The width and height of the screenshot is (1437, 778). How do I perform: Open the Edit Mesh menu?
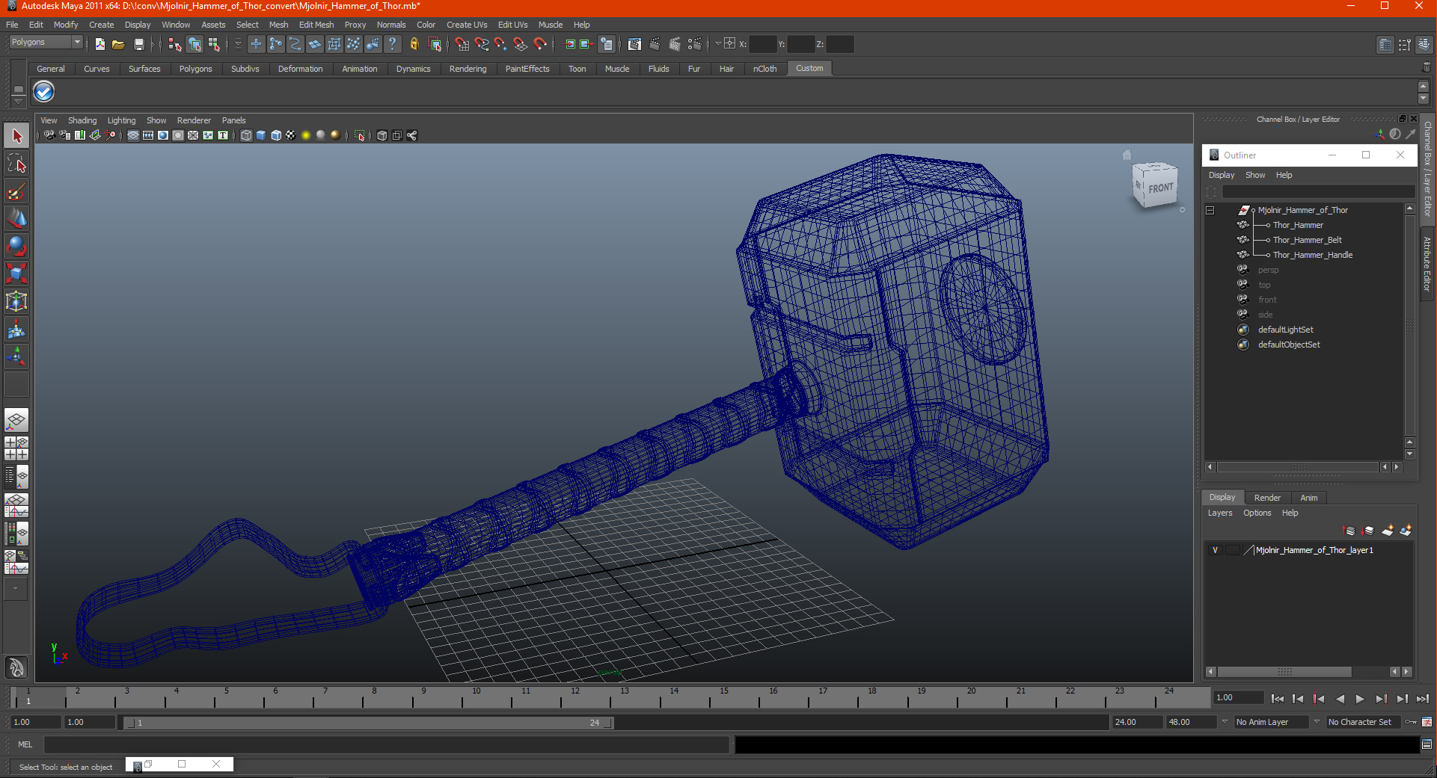[x=316, y=25]
